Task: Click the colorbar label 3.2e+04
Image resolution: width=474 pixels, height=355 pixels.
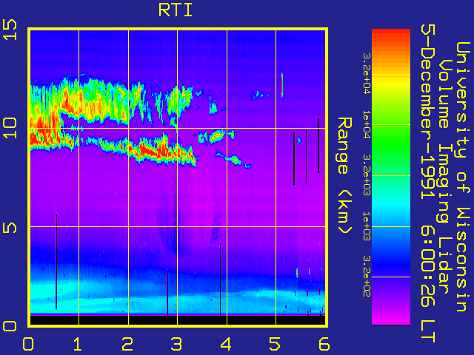Action: 367,74
